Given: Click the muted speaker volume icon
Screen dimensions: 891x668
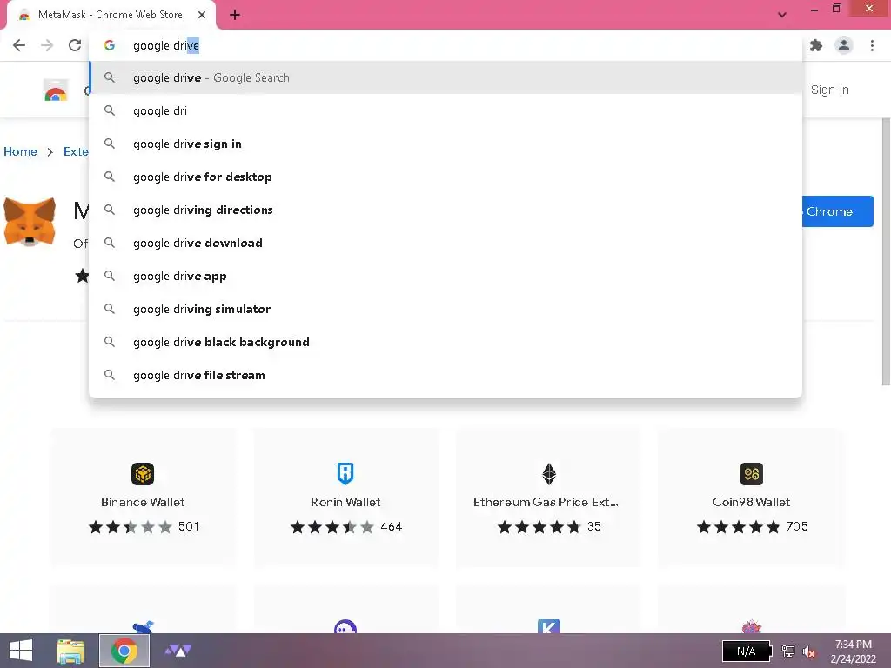Looking at the screenshot, I should coord(809,651).
